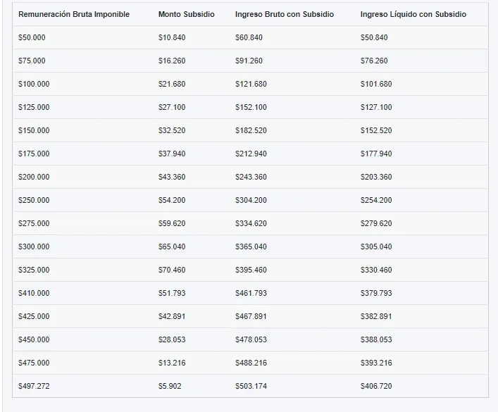
Task: Click the $32.520 subsidy amount cell
Action: point(172,130)
